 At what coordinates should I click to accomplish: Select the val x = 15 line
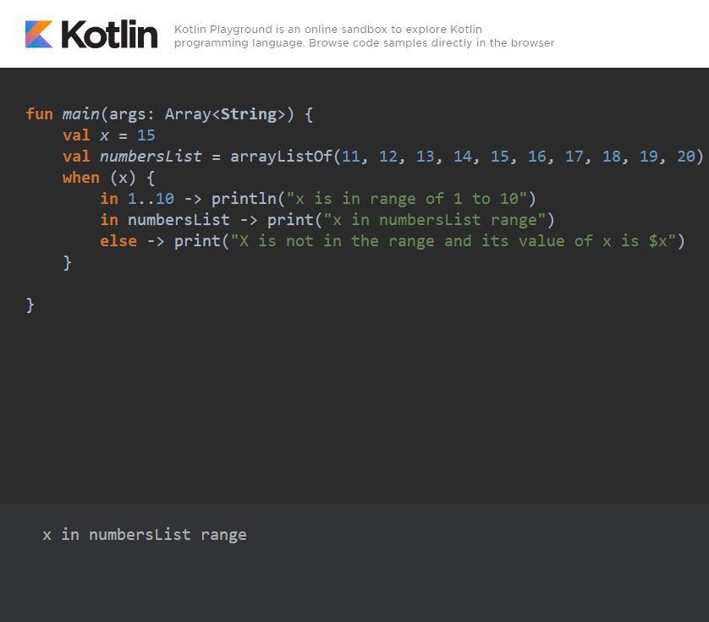[108, 135]
